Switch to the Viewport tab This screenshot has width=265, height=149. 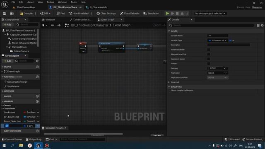(x=50, y=19)
